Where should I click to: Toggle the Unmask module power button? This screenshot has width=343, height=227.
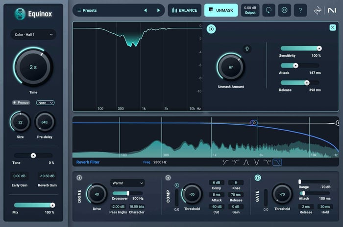point(211,29)
